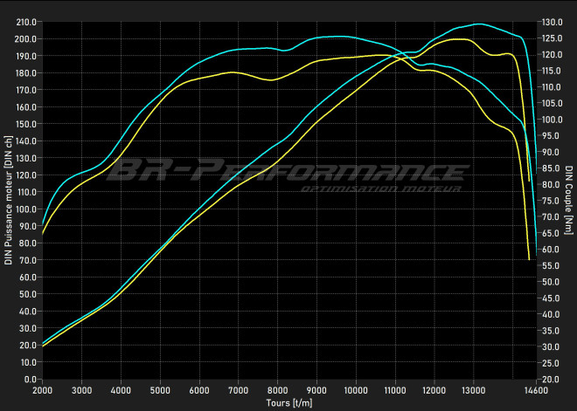Click the 'Tours [t/m]' x-axis title
The height and width of the screenshot is (411, 577).
pyautogui.click(x=288, y=403)
